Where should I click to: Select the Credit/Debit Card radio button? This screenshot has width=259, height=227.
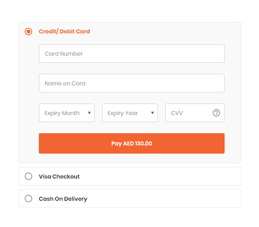[x=29, y=31]
